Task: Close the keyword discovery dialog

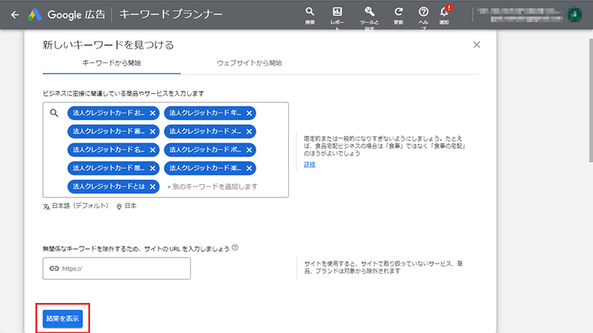Action: (477, 45)
